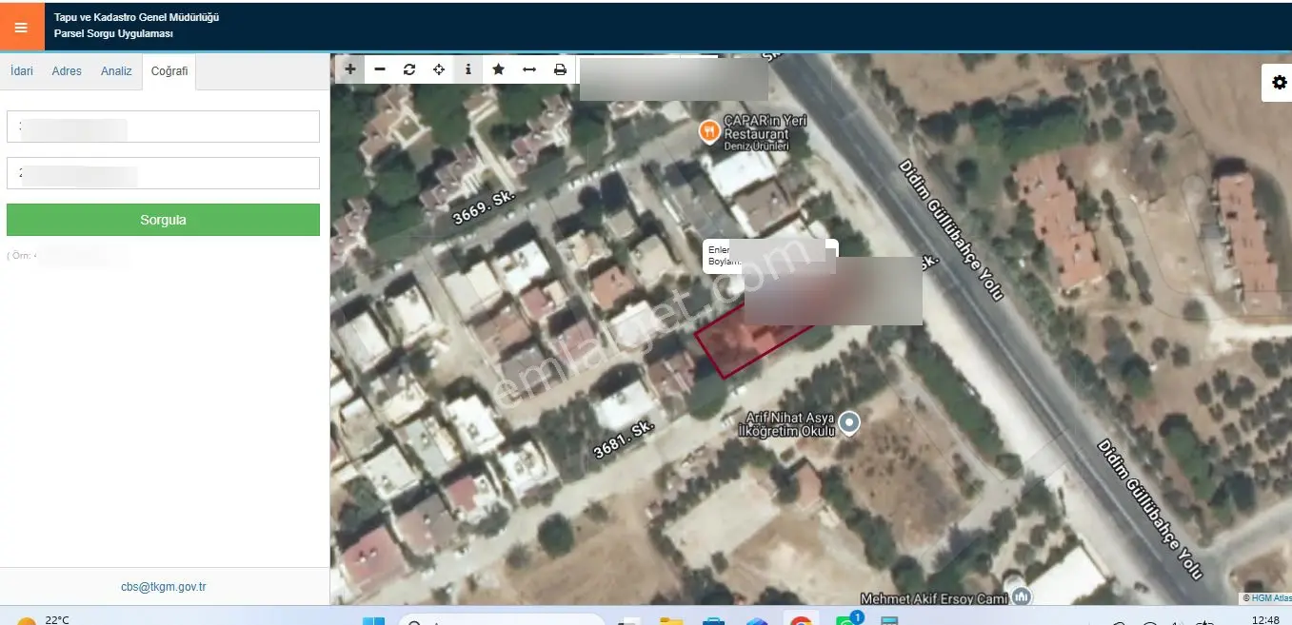Screen dimensions: 1292x625
Task: Activate the crosshair locate tool
Action: 439,69
